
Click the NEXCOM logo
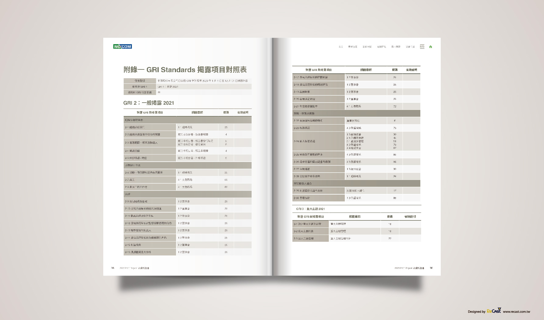click(122, 47)
